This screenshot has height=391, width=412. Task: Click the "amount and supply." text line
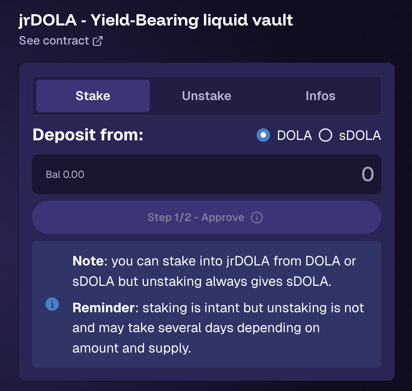(132, 348)
